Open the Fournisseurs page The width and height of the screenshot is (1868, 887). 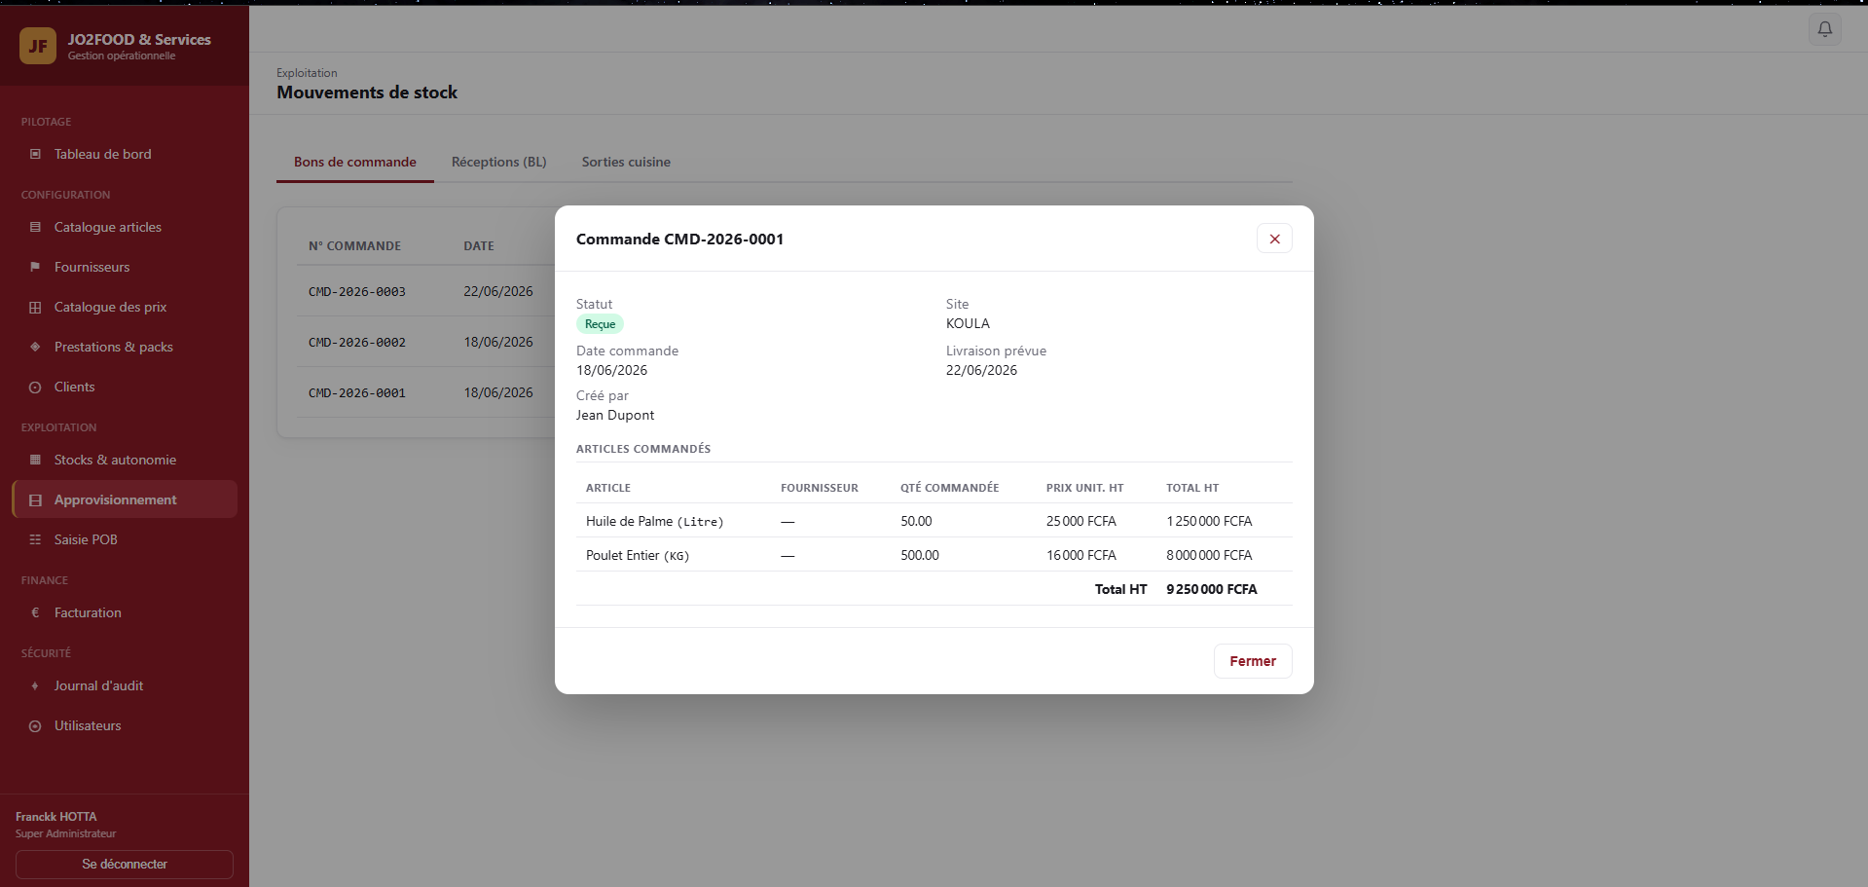[x=125, y=267]
